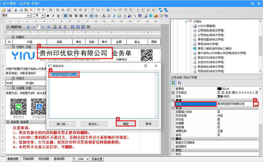Click the 表达式... button
Screen dimensions: 263x162
pyautogui.click(x=94, y=124)
